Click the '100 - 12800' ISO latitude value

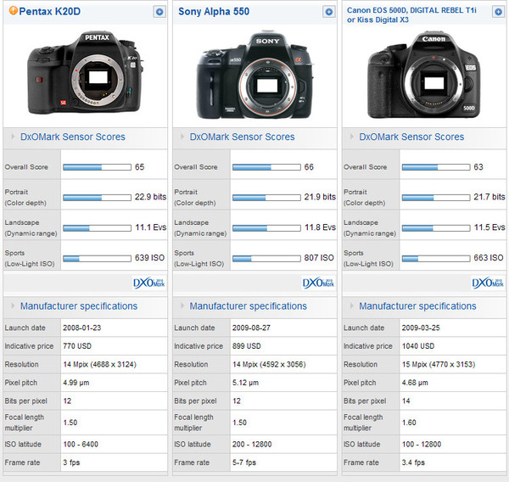coord(422,444)
